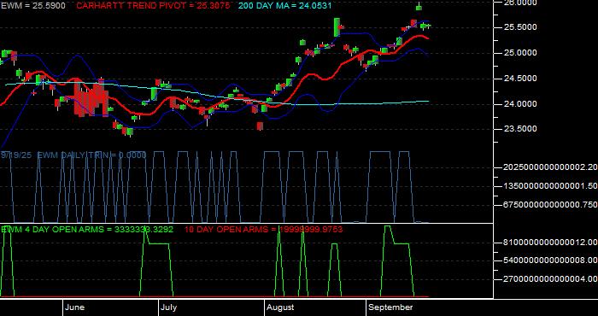Select the September label on time axis
The image size is (598, 316).
point(391,307)
